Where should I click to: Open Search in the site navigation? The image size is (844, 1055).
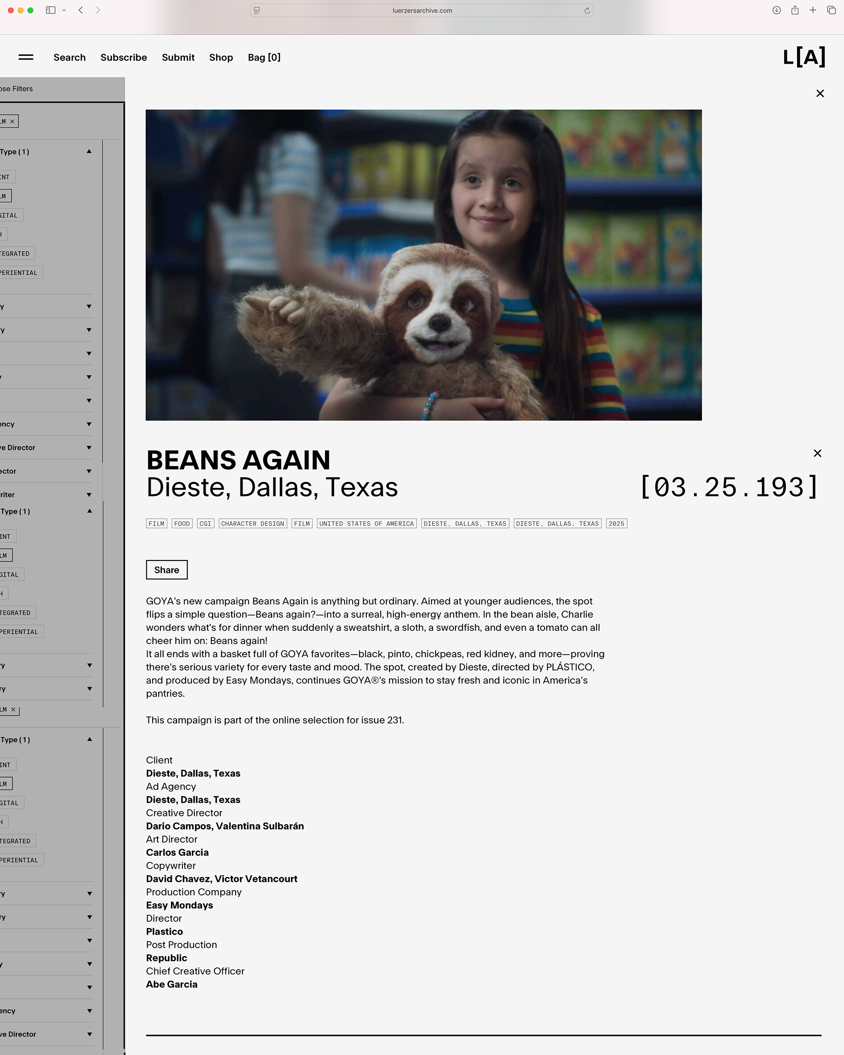(69, 57)
